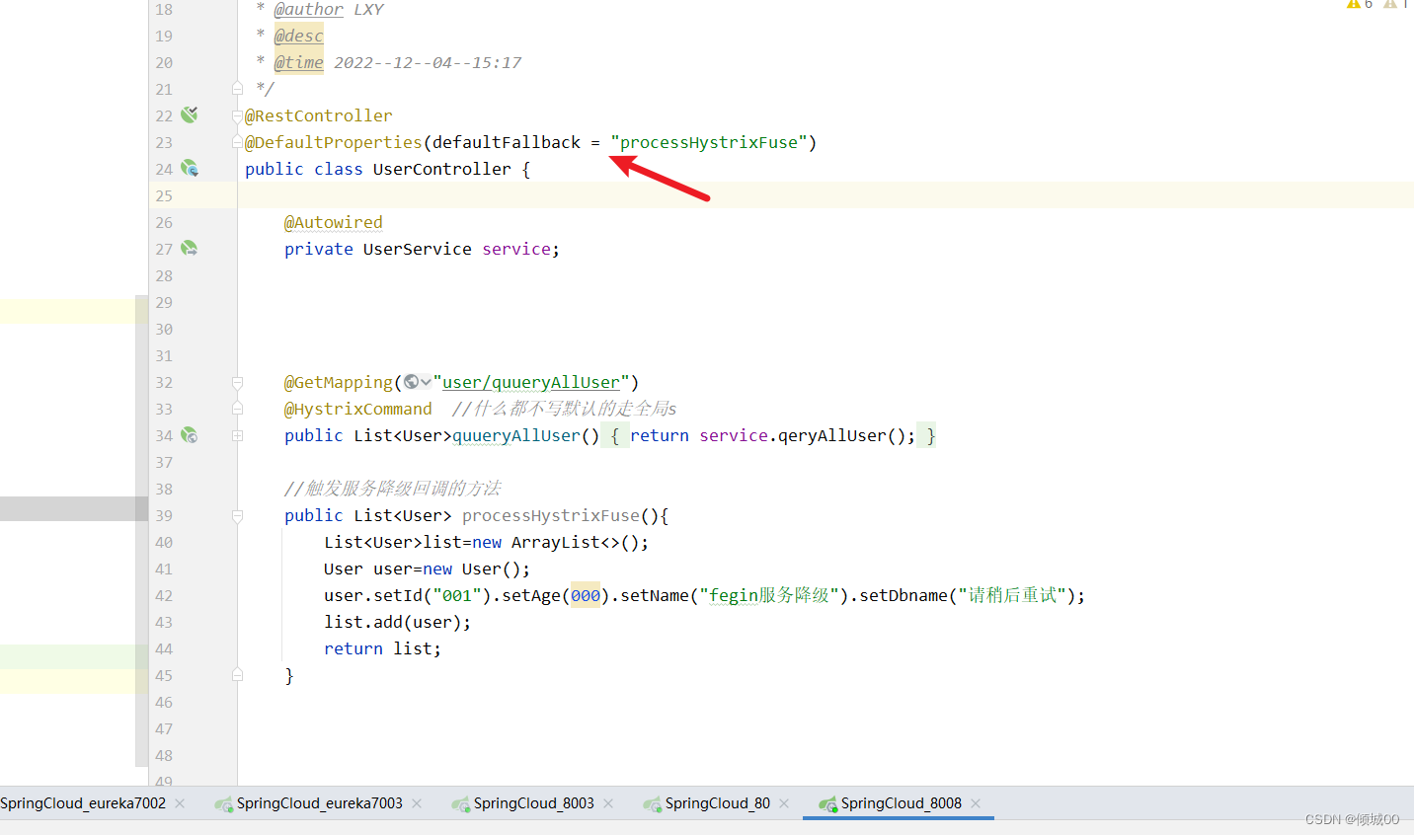Collapse the comment fold marker on line 21
This screenshot has width=1414, height=835.
(237, 89)
